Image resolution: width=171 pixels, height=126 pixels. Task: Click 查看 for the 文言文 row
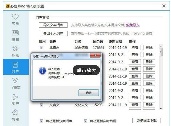(135, 105)
